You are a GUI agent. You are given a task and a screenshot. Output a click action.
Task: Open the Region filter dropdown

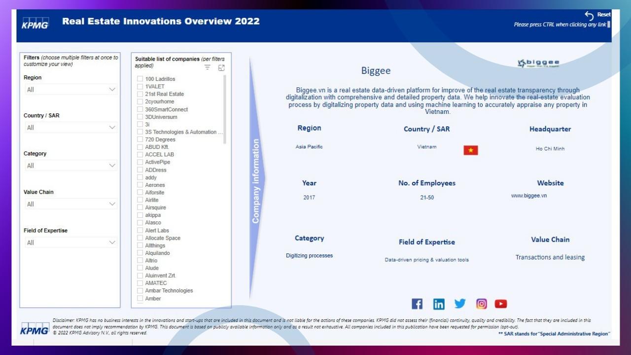71,89
